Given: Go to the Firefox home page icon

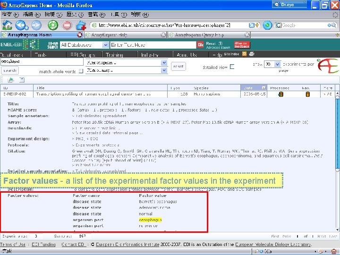Looking at the screenshot, I should coord(7,25).
